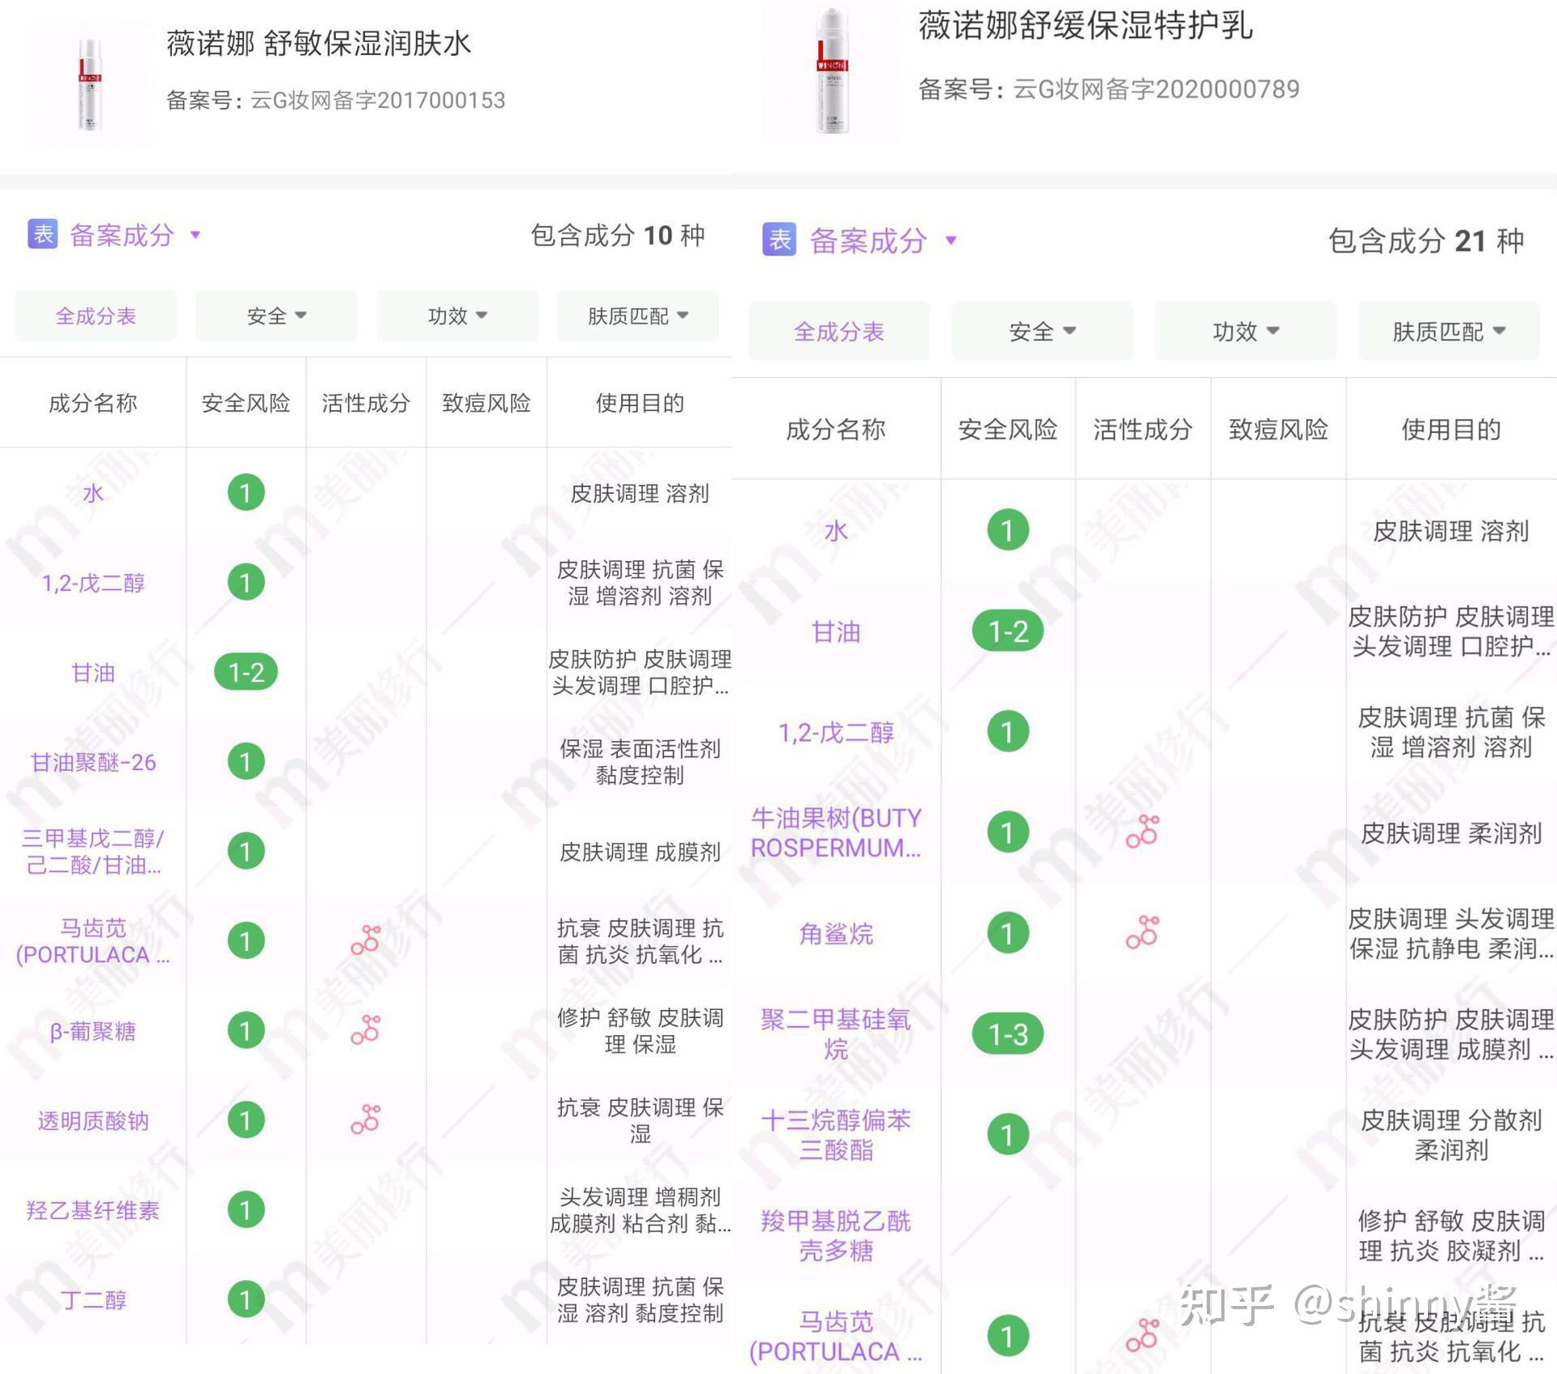Click safety badge 1 for right 水 row
1557x1374 pixels.
pos(1008,530)
